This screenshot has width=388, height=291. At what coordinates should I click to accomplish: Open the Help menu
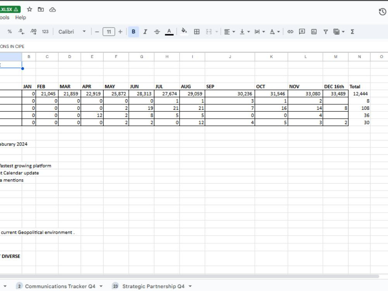[x=21, y=17]
